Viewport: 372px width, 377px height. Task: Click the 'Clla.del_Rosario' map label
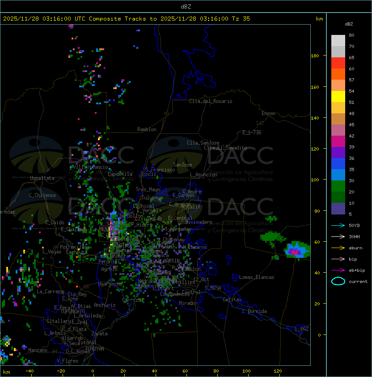click(x=211, y=101)
